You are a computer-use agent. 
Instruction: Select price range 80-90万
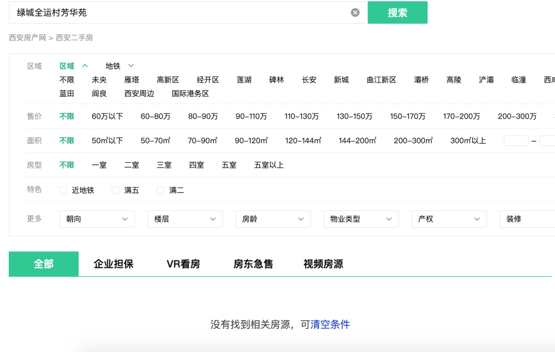[x=203, y=116]
